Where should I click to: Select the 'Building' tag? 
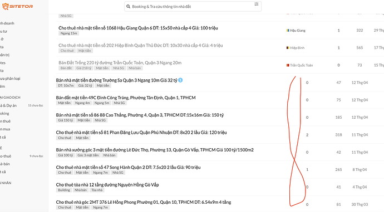64,190
